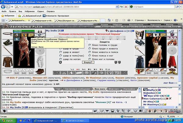Screen dimensions: 183x123
Task: Click the mask helmet item of Дельфина
Action: tap(140, 34)
